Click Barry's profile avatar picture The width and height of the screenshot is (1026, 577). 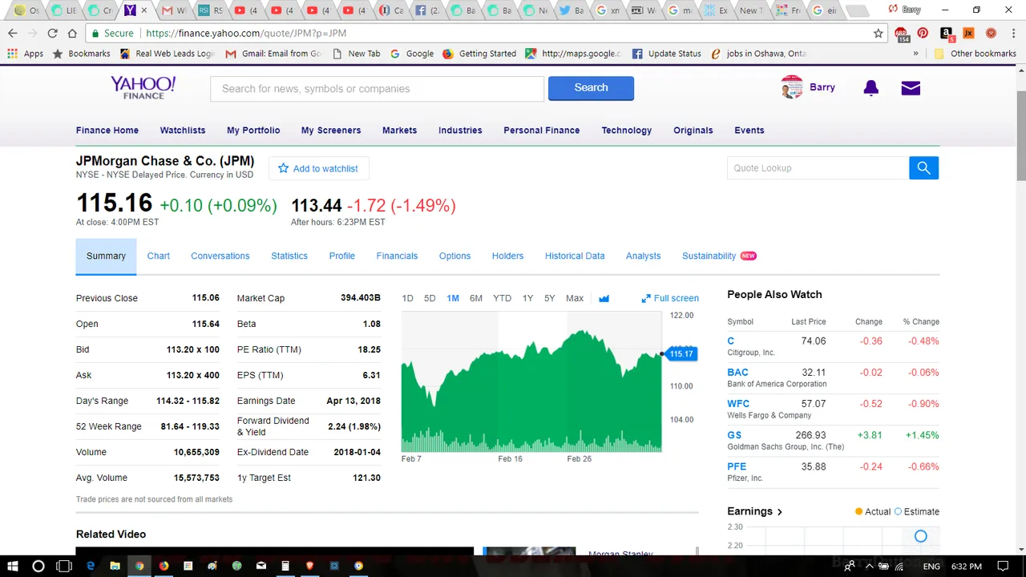pos(792,87)
